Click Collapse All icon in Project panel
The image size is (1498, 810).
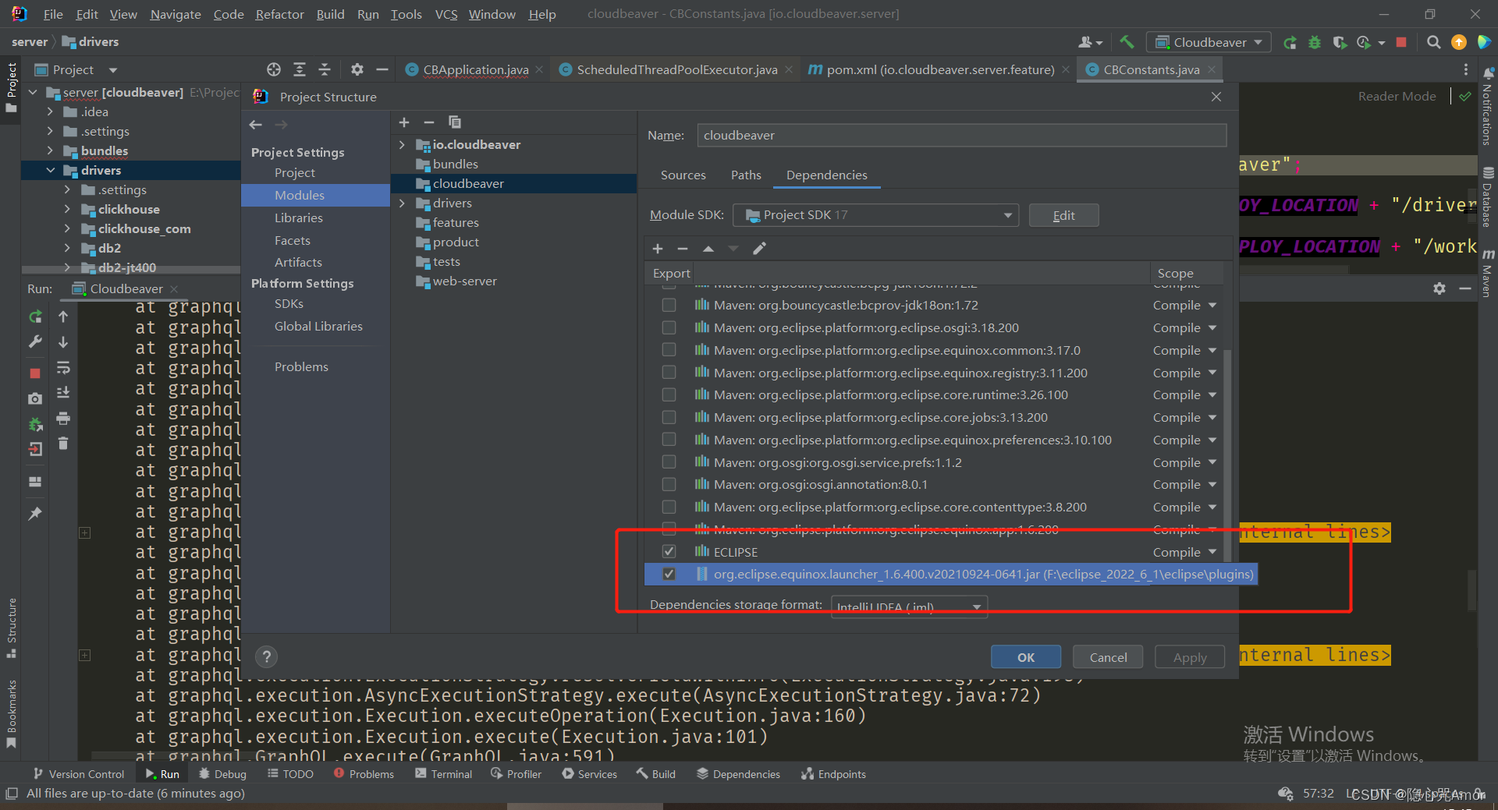(x=325, y=69)
